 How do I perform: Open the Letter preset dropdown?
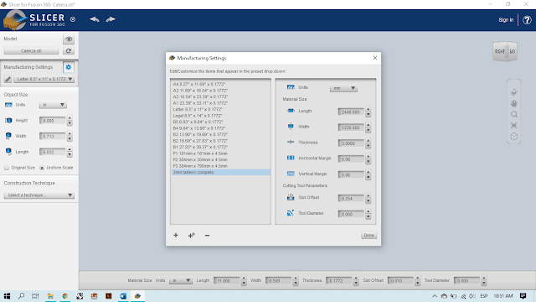click(x=44, y=79)
